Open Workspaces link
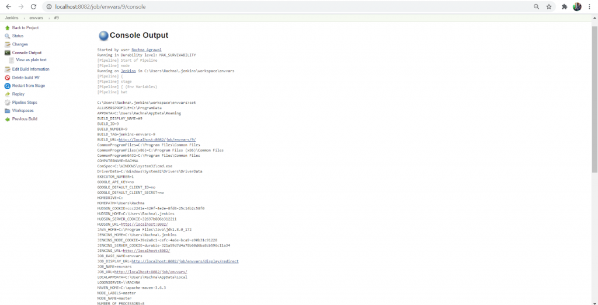The width and height of the screenshot is (598, 305). (23, 110)
